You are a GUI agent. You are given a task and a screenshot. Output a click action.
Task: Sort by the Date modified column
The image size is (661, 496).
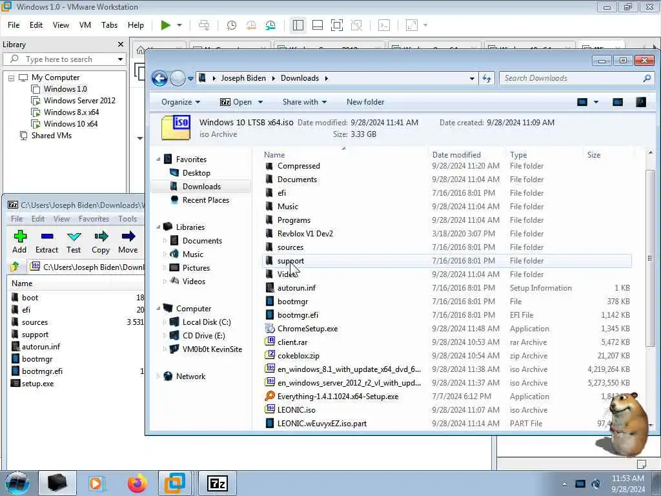point(456,155)
